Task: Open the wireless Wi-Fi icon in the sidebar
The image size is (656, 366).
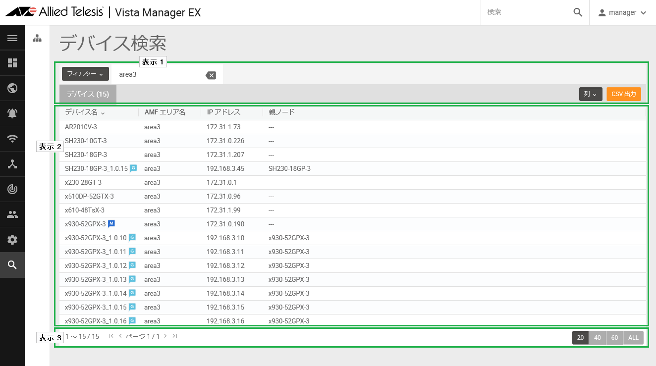Action: pos(12,139)
